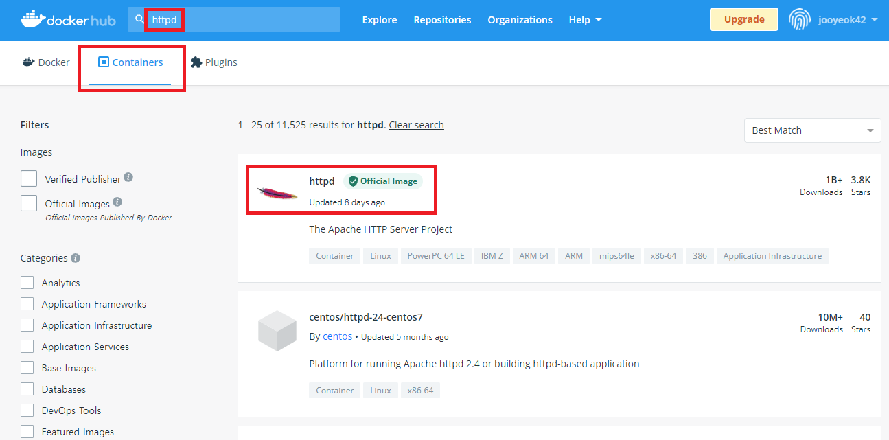Click the Updated 8 days ago text

click(347, 202)
